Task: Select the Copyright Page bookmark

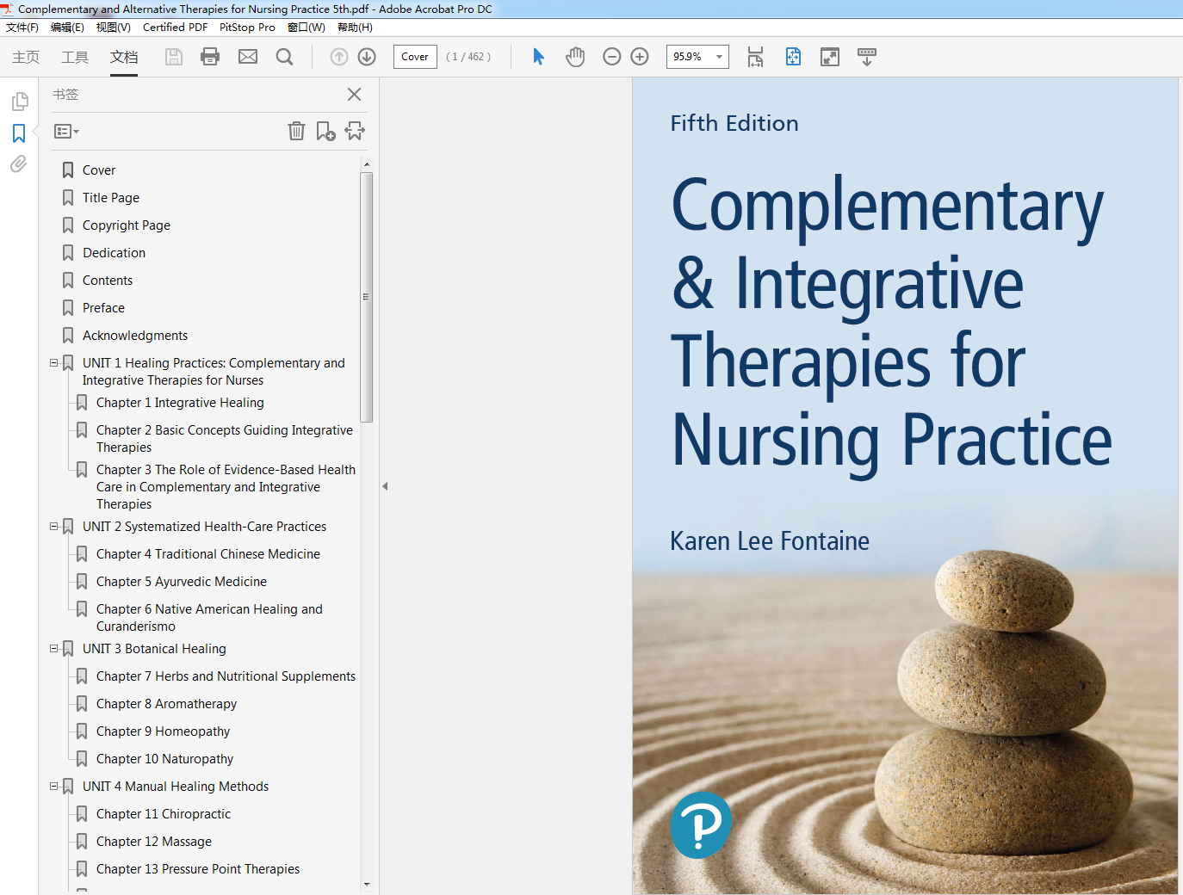Action: point(127,225)
